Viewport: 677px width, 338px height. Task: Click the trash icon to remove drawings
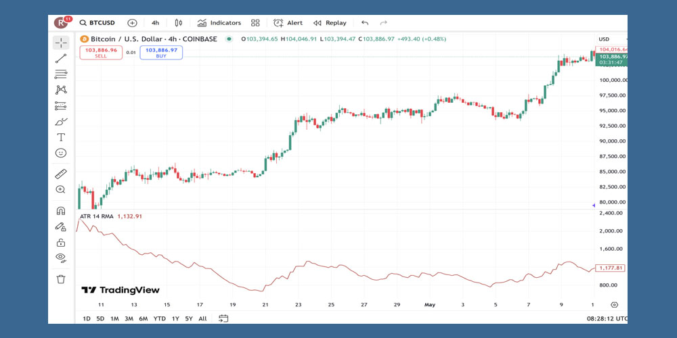(61, 279)
